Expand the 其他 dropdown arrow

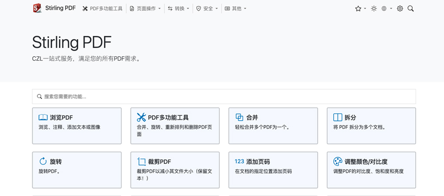pyautogui.click(x=245, y=9)
